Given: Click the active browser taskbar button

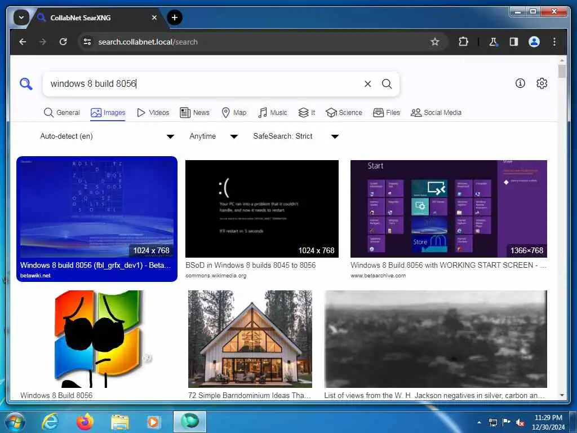Looking at the screenshot, I should coord(189,422).
